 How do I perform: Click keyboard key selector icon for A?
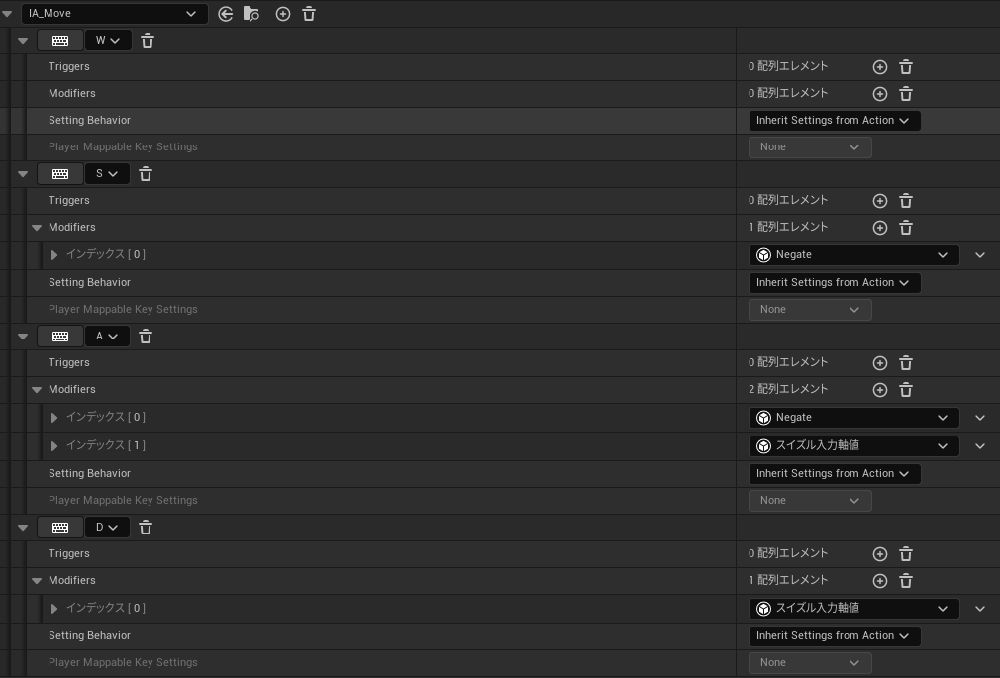click(x=60, y=337)
